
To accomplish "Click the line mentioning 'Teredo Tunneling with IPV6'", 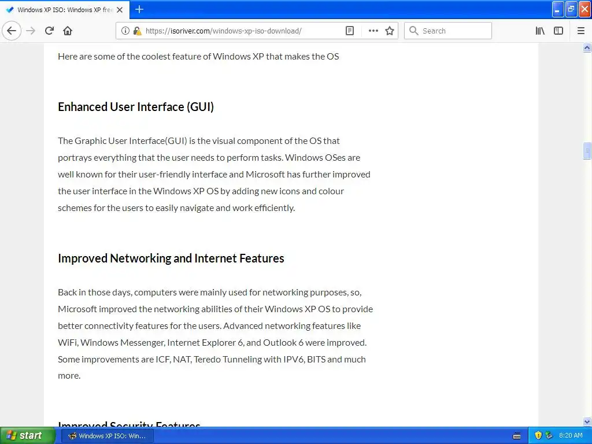I will pos(212,359).
